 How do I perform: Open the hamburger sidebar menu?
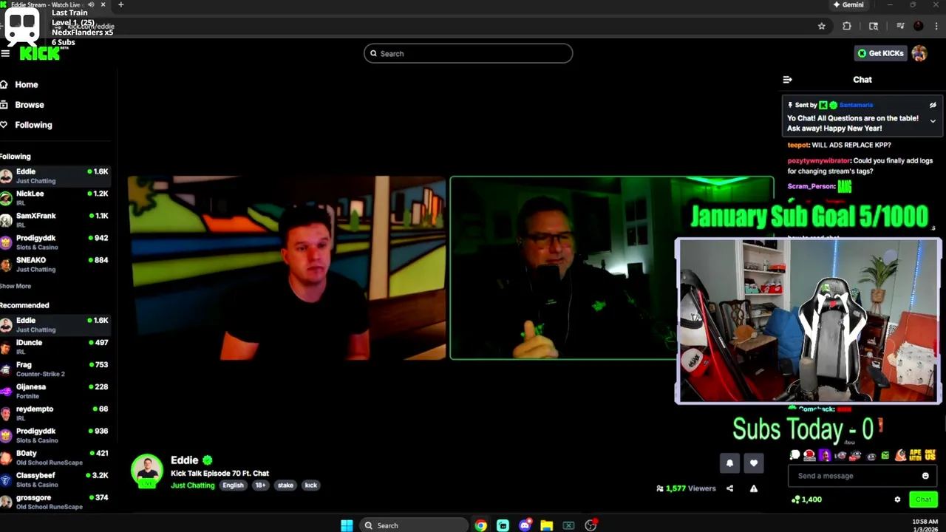point(5,53)
